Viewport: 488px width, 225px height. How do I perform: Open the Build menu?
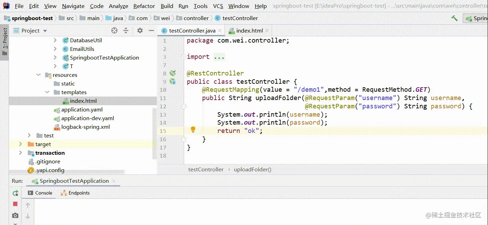pos(167,6)
